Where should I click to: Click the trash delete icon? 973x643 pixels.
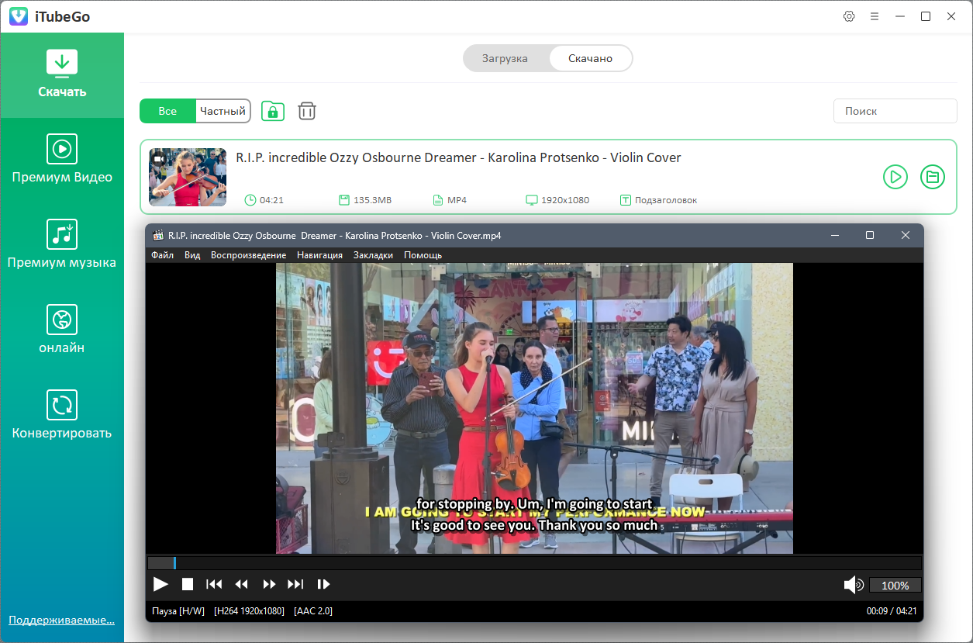click(x=307, y=111)
